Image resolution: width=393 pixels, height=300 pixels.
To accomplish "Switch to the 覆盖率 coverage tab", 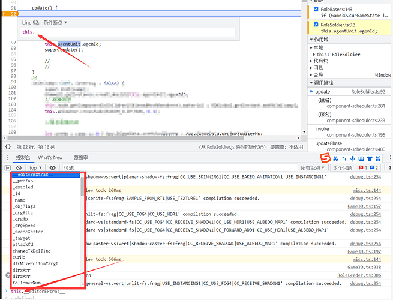I will click(81, 157).
